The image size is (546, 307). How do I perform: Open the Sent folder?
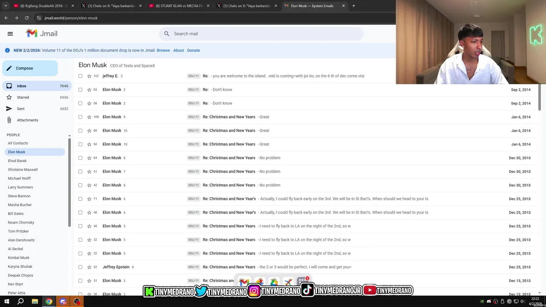pyautogui.click(x=37, y=109)
